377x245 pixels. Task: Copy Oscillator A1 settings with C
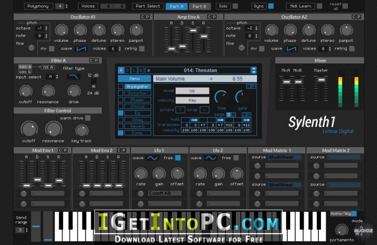coord(143,17)
